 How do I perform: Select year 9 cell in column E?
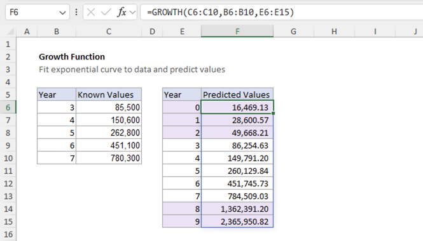tap(182, 221)
